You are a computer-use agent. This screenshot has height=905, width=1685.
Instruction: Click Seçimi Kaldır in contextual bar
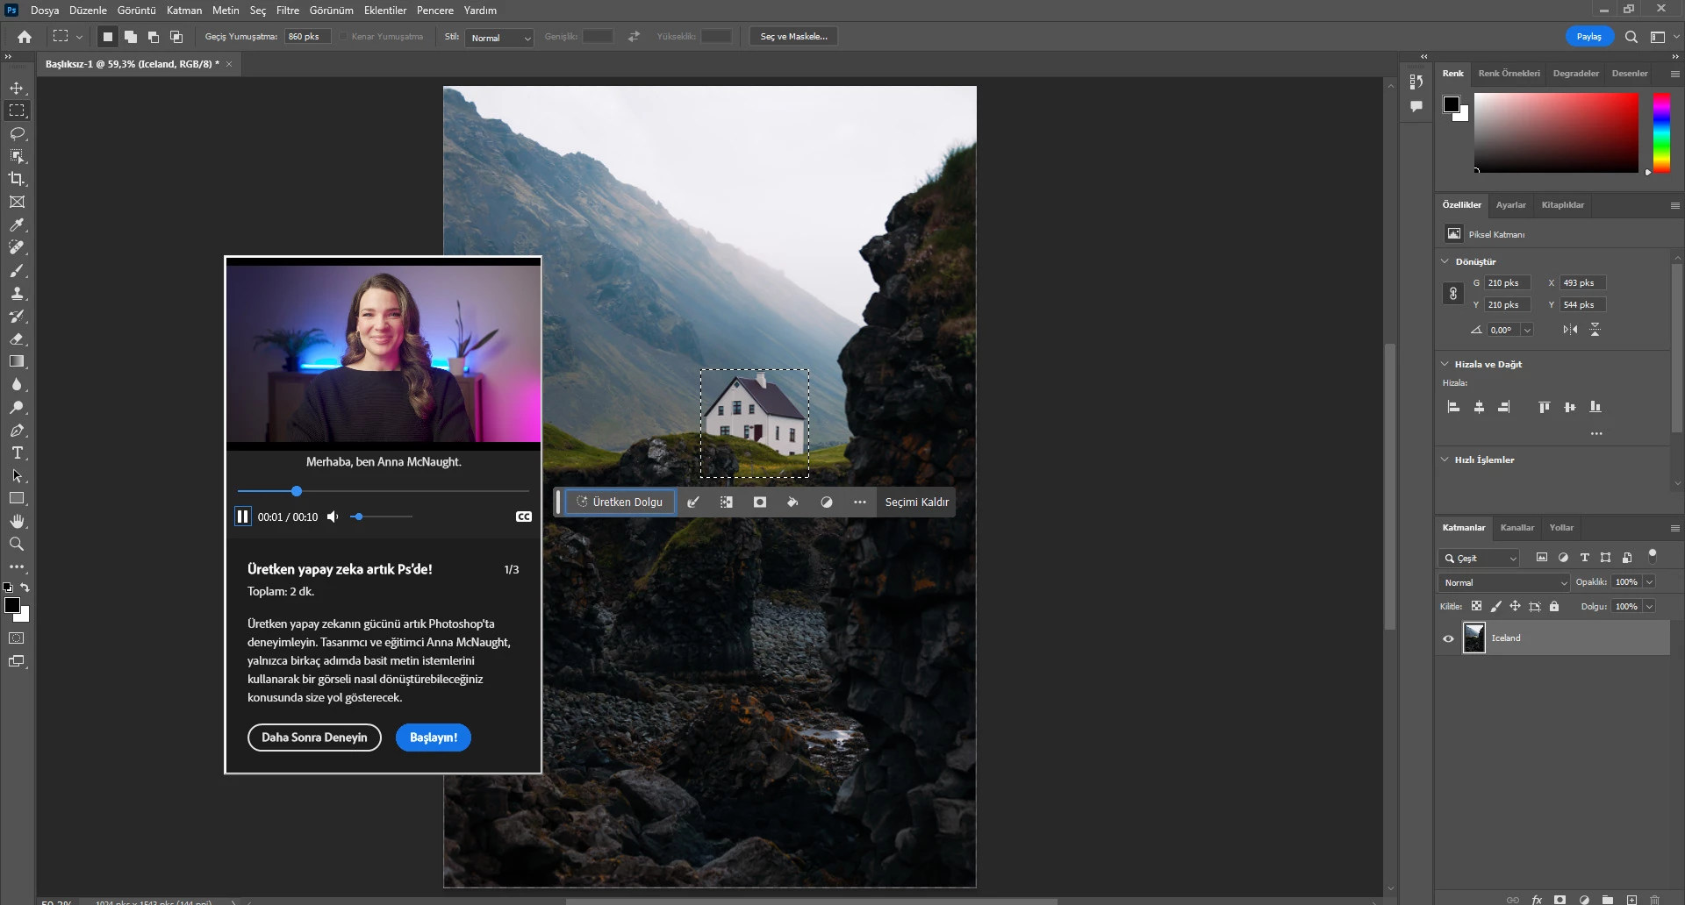[916, 502]
